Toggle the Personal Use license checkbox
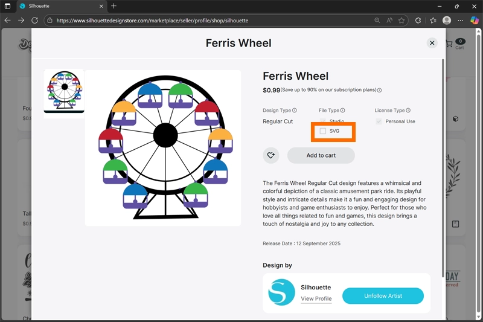Viewport: 483px width, 322px height. pyautogui.click(x=379, y=121)
